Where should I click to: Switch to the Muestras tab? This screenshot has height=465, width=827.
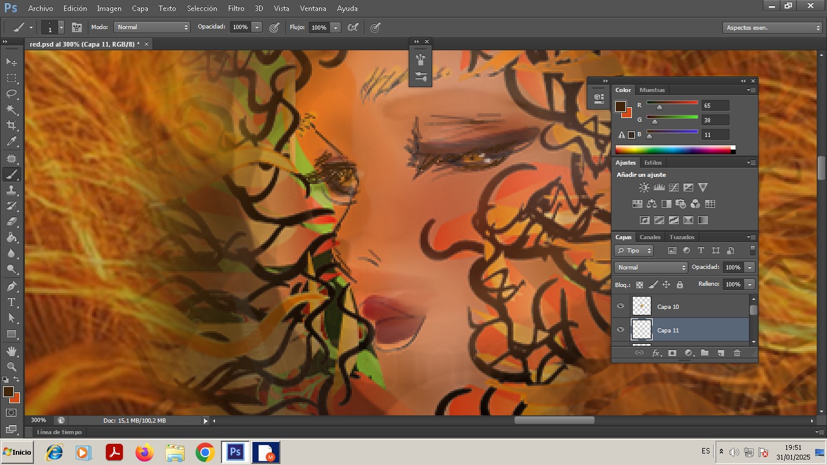[652, 90]
